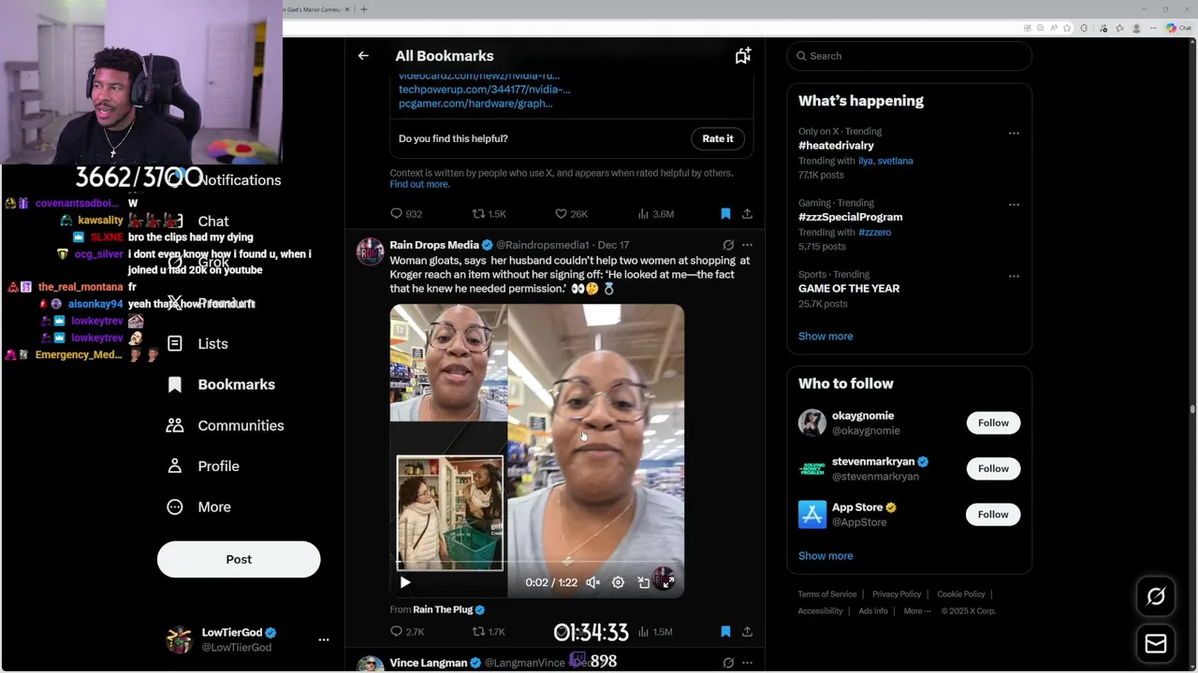Viewport: 1198px width, 673px height.
Task: Open new browser tab plus button
Action: pos(364,9)
